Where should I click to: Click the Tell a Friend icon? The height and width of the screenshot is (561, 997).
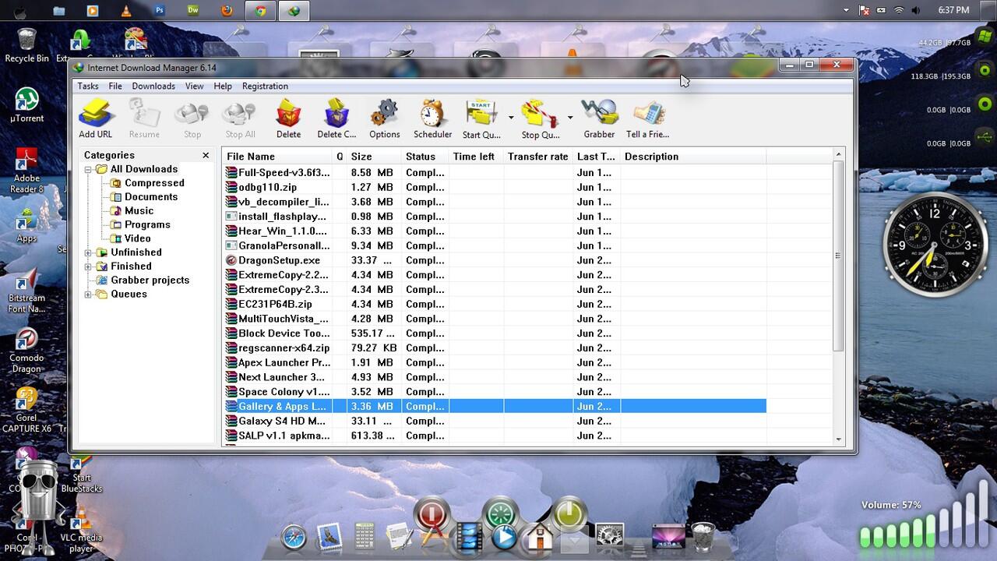(648, 118)
